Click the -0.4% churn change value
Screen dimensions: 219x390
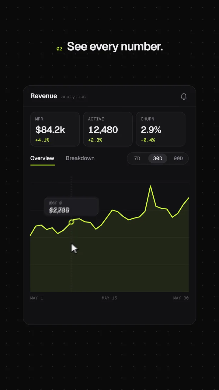click(x=148, y=140)
